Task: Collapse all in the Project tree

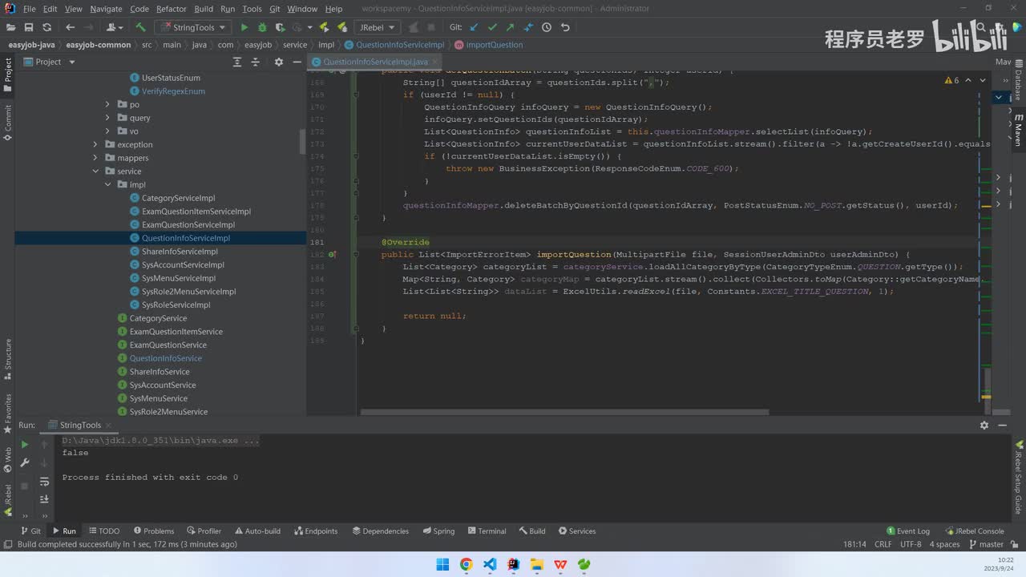Action: (x=256, y=62)
